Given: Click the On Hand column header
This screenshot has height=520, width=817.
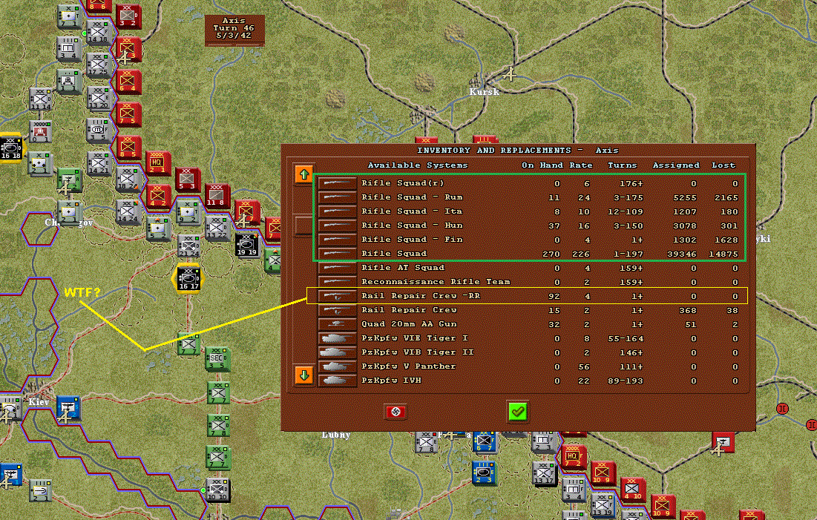Looking at the screenshot, I should pyautogui.click(x=542, y=165).
